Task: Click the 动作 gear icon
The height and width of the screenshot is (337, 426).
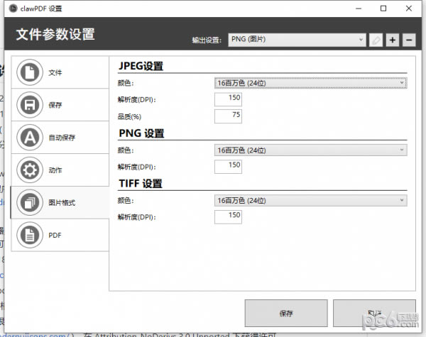Action: pyautogui.click(x=30, y=170)
